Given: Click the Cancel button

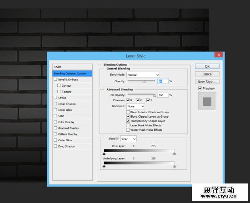Looking at the screenshot, I should [207, 74].
